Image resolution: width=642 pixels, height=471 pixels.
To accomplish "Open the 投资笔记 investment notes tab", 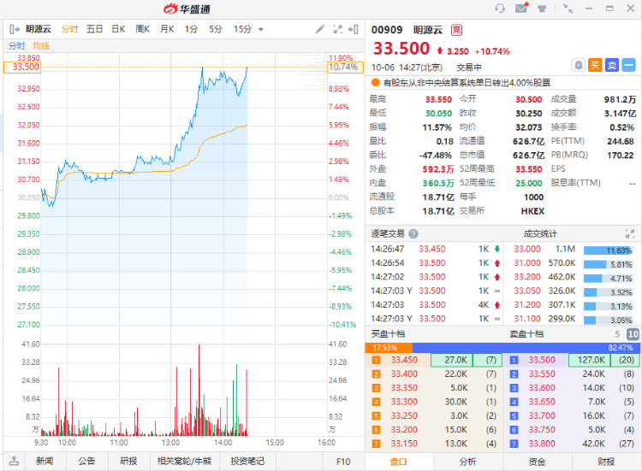I will tap(247, 462).
